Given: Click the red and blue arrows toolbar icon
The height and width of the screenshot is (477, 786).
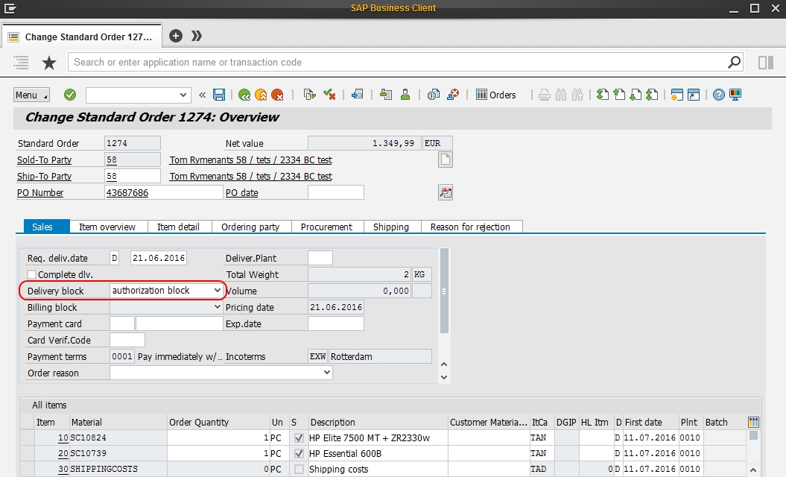Looking at the screenshot, I should point(453,95).
